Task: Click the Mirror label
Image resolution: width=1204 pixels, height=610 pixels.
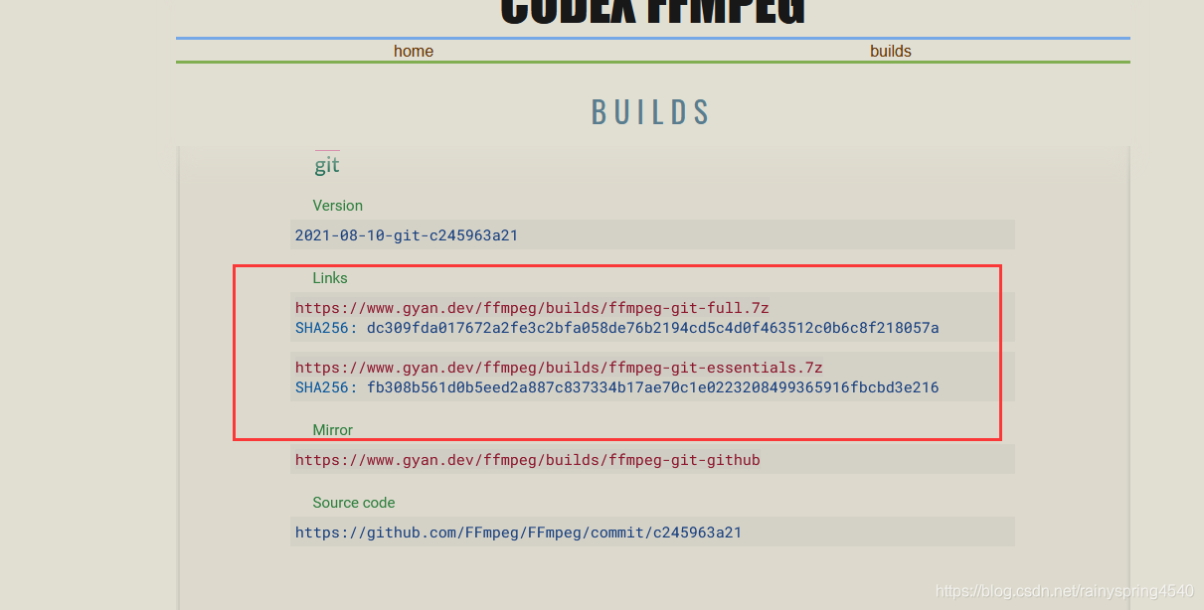Action: click(x=333, y=430)
